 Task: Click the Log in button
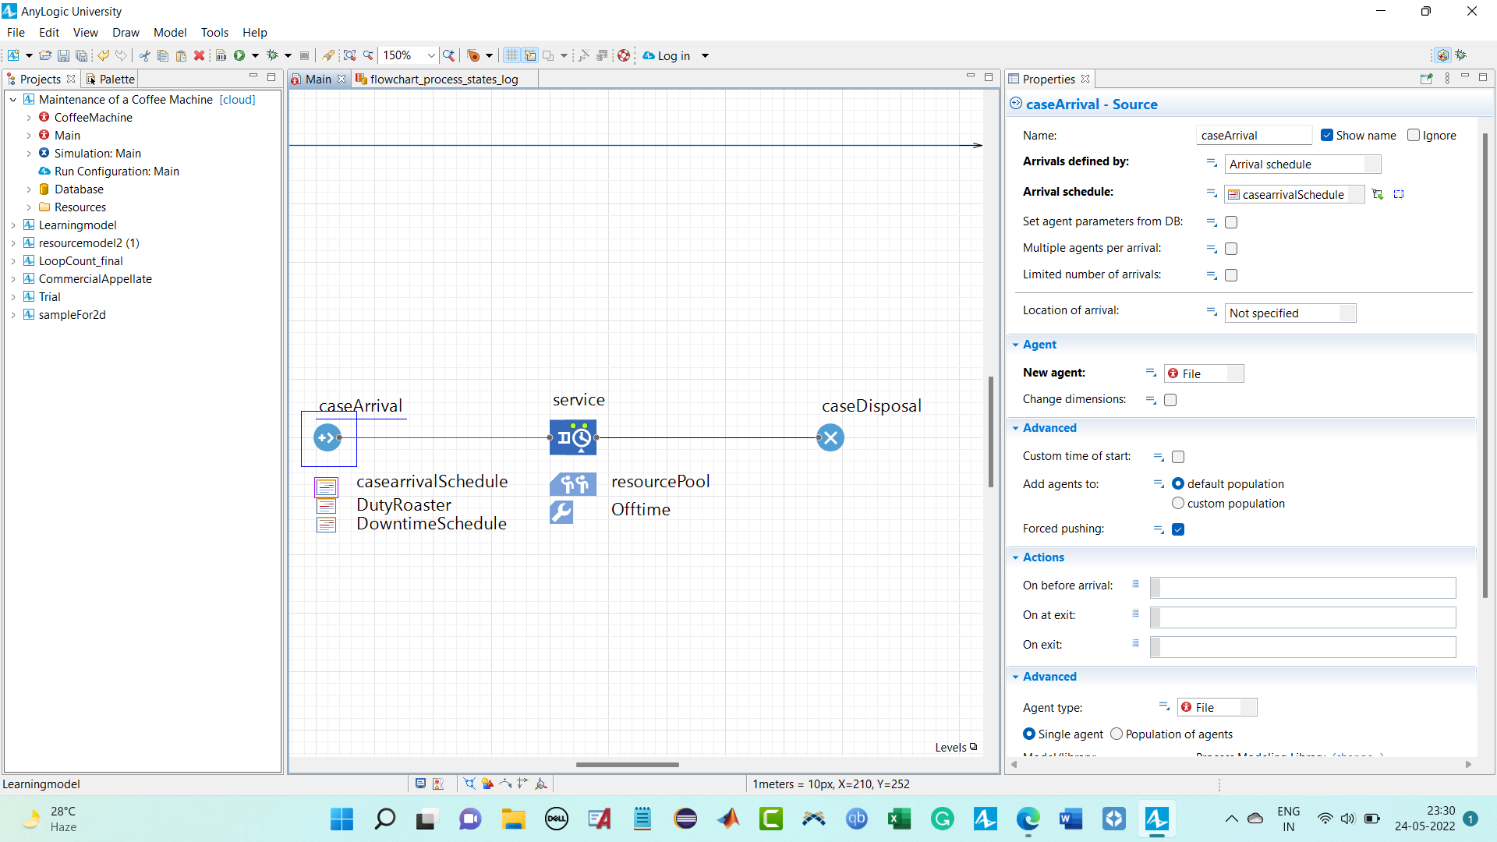point(674,55)
